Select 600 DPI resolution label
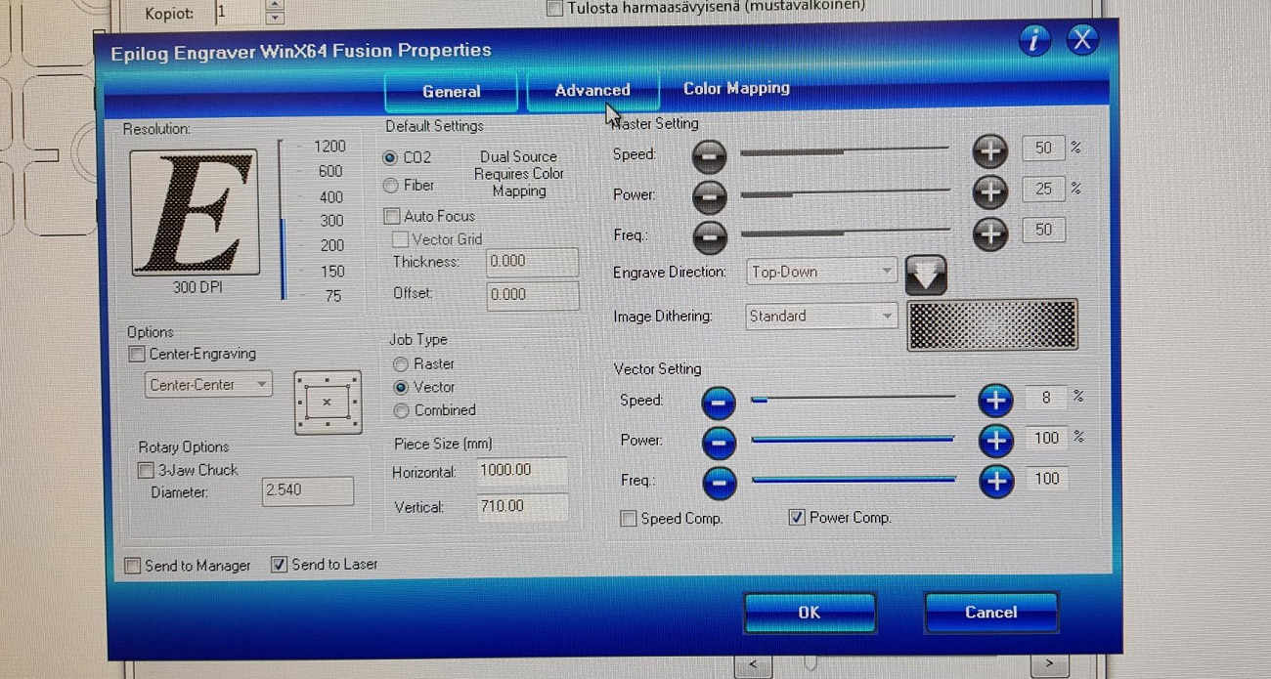The width and height of the screenshot is (1271, 679). (331, 171)
